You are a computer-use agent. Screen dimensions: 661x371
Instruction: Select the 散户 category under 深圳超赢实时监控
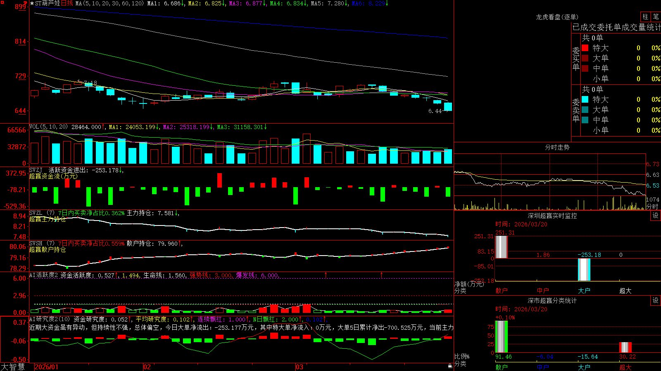pos(502,291)
